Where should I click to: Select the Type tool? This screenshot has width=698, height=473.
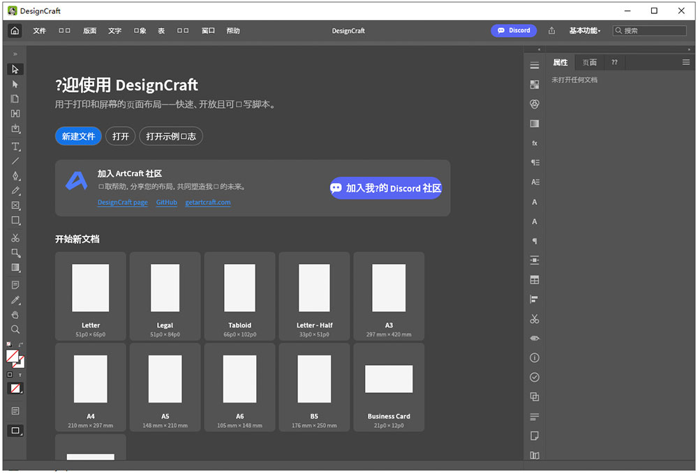pos(15,146)
